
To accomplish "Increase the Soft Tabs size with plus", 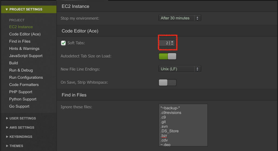I will [172, 42].
